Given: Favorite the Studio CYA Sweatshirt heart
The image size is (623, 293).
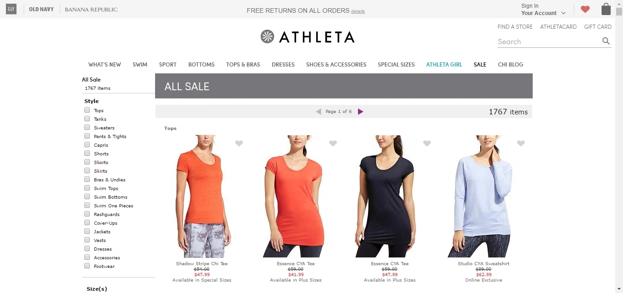Looking at the screenshot, I should pyautogui.click(x=521, y=143).
